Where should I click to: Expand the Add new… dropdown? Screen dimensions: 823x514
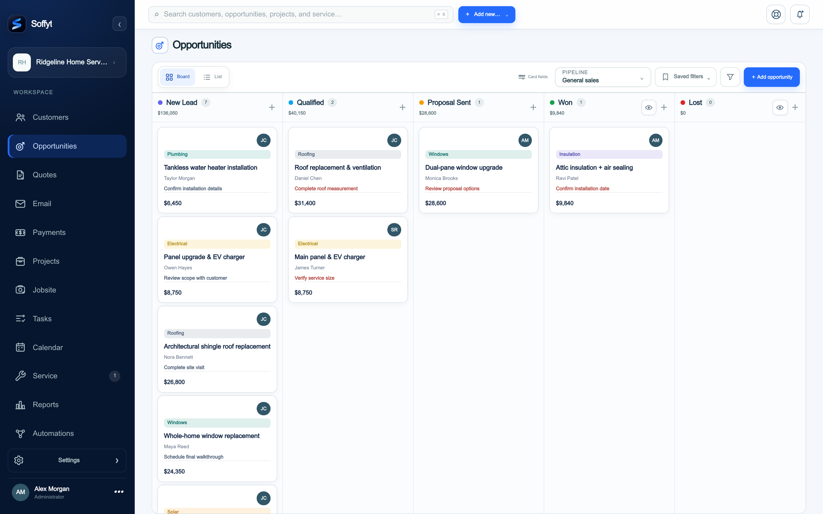pyautogui.click(x=486, y=15)
